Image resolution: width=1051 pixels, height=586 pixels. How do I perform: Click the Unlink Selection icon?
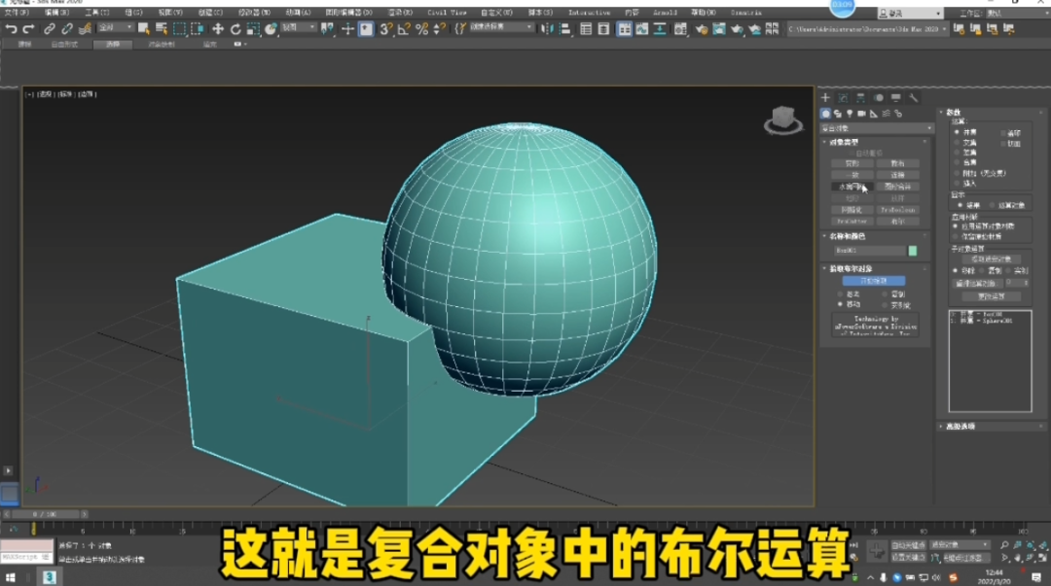tap(67, 29)
